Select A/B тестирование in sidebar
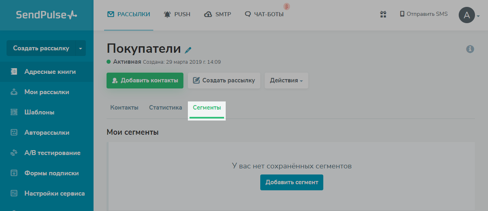Image resolution: width=488 pixels, height=211 pixels. pyautogui.click(x=52, y=153)
